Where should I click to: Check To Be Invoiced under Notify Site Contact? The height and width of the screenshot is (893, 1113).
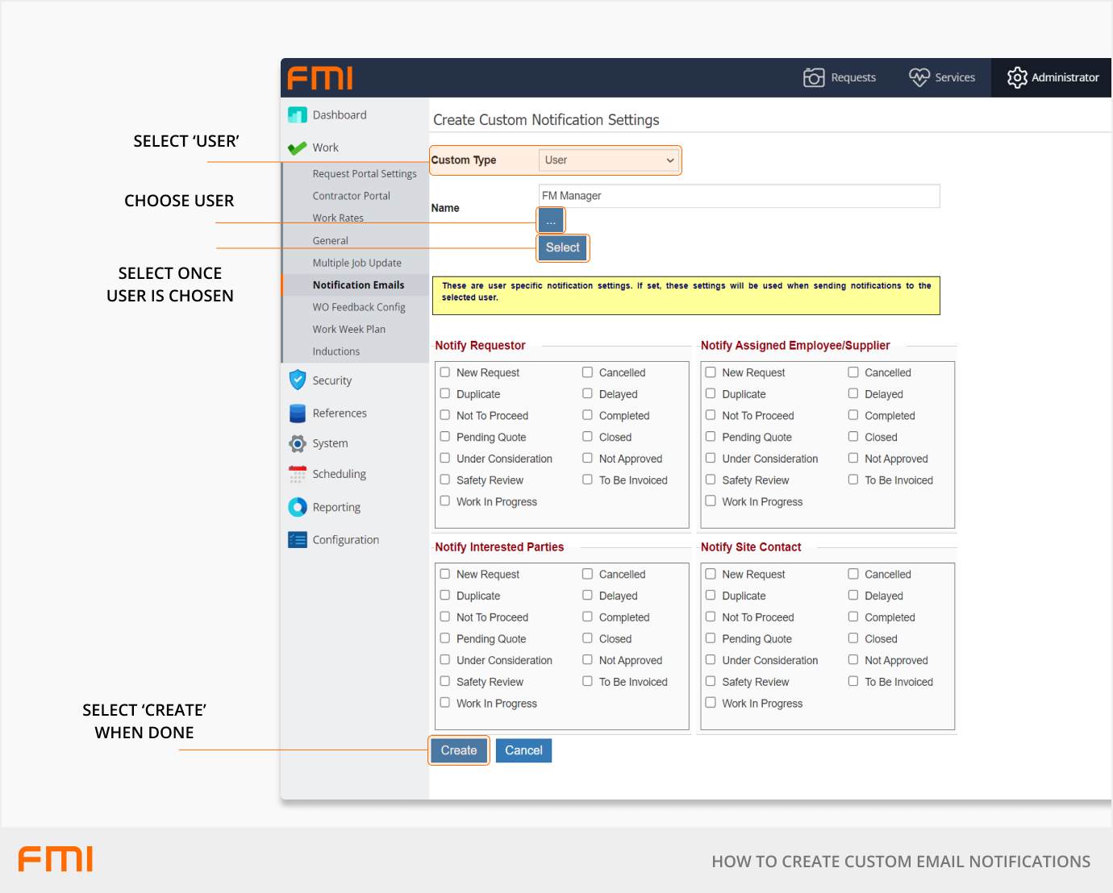(853, 681)
